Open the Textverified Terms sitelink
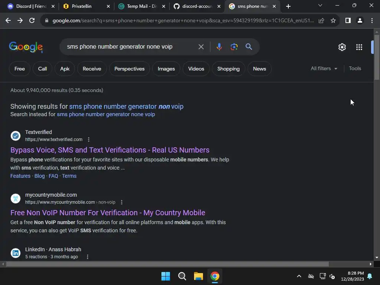Screen dimensions: 380x285 tap(69, 176)
